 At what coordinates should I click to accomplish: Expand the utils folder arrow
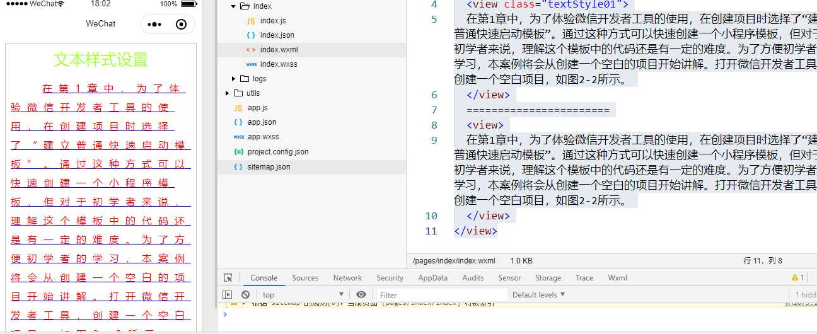click(227, 93)
